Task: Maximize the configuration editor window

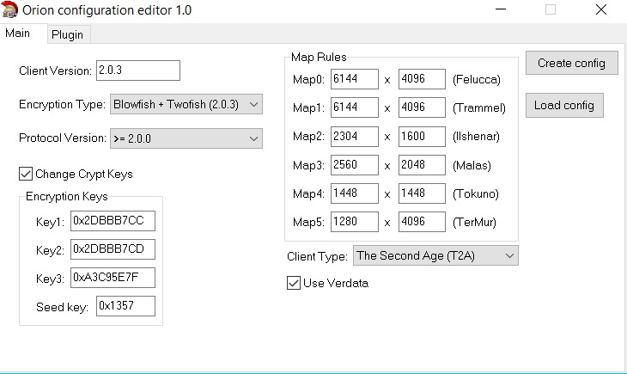Action: pyautogui.click(x=551, y=10)
